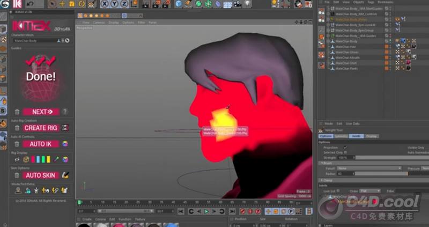The height and width of the screenshot is (227, 429).
Task: Click the wireframe cube icon in Rig Display
Action: (26, 159)
